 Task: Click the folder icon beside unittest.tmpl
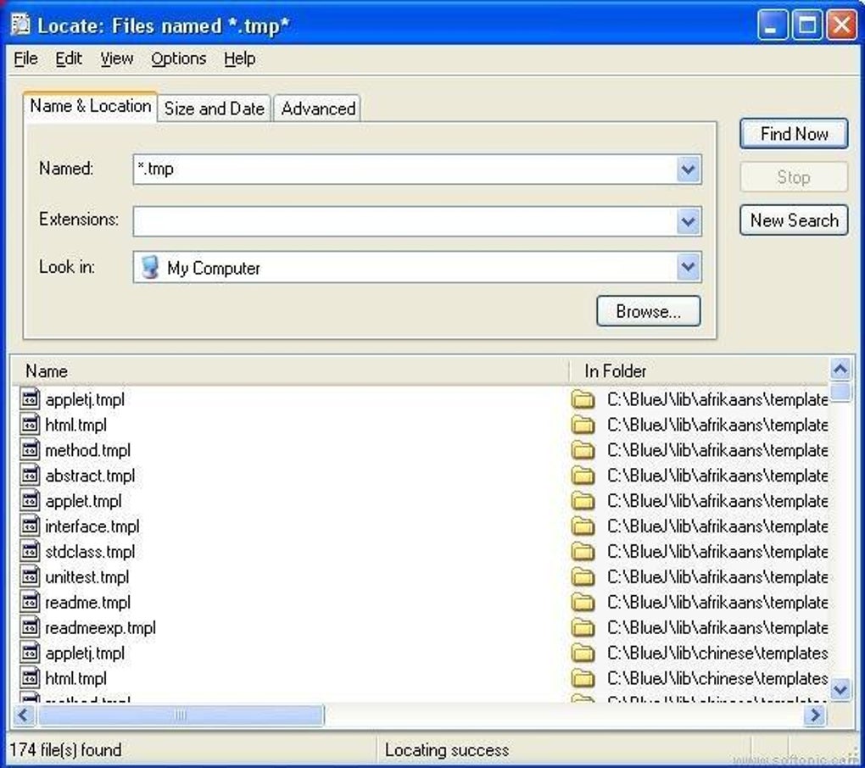(x=583, y=576)
